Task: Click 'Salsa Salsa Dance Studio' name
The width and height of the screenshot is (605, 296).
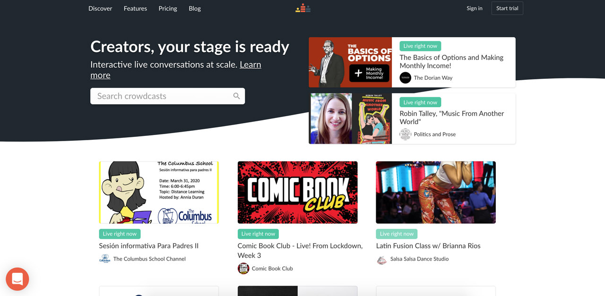Action: point(419,259)
